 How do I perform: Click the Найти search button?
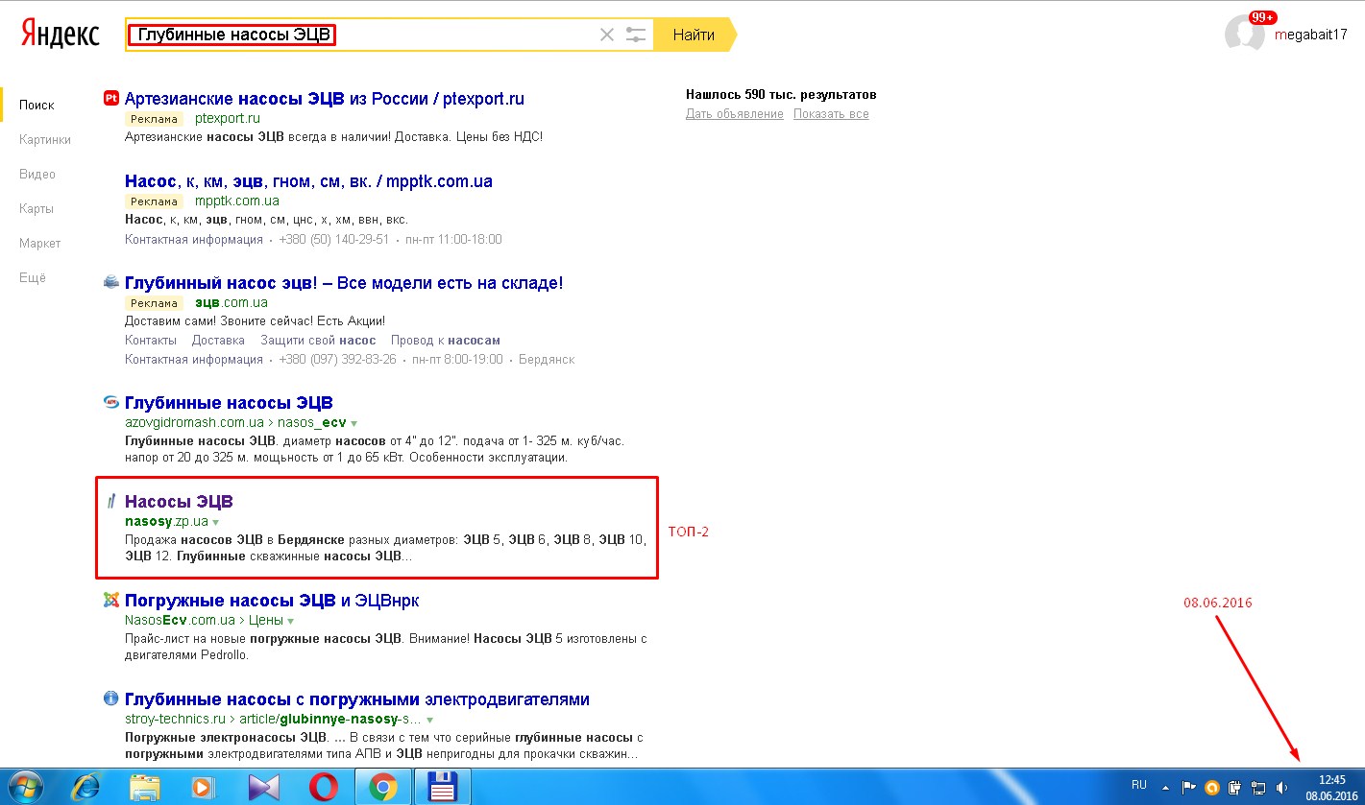coord(695,35)
